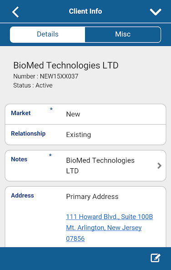
Task: Tap the 07856 zip code link
Action: 75,239
